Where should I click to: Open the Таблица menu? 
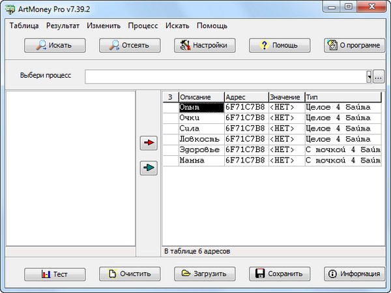tap(25, 26)
